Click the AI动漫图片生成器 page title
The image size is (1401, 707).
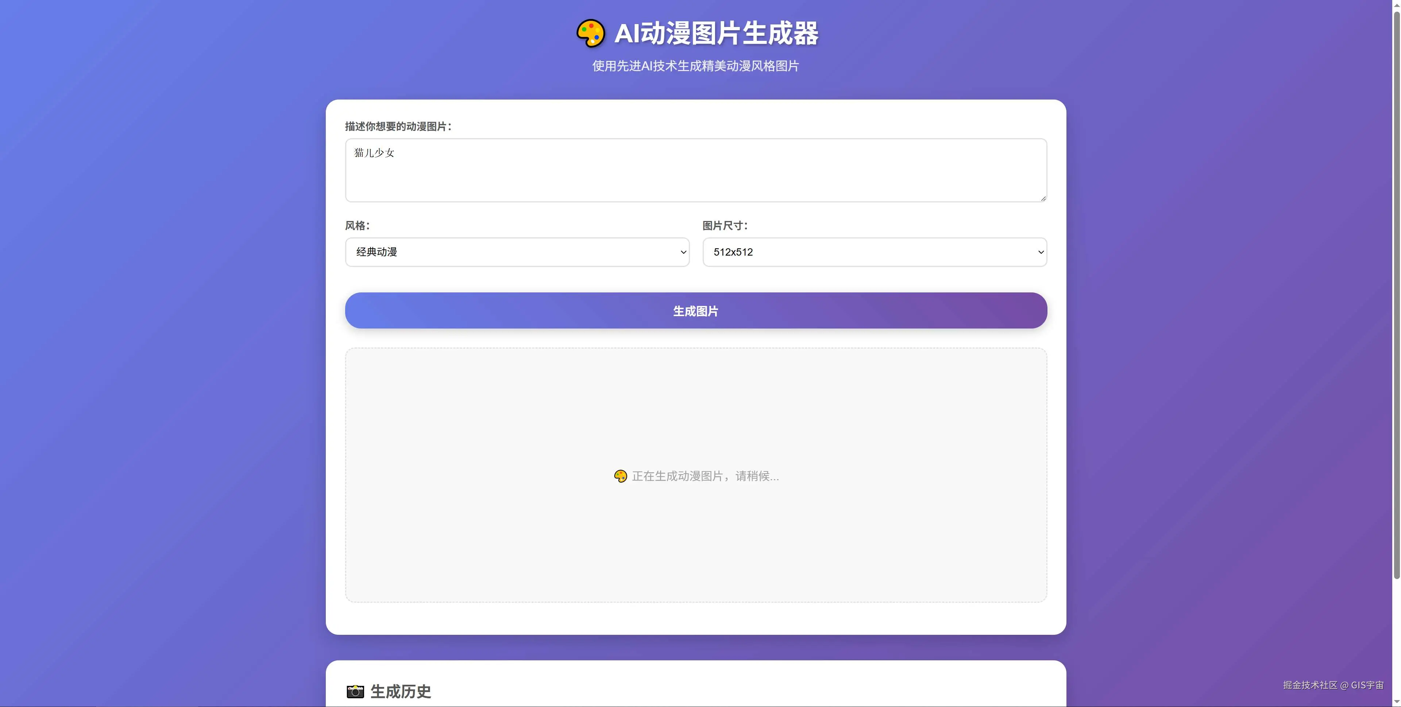coord(716,33)
